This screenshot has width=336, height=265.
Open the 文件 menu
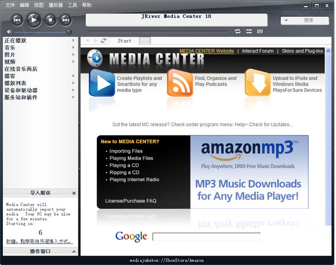[10, 5]
